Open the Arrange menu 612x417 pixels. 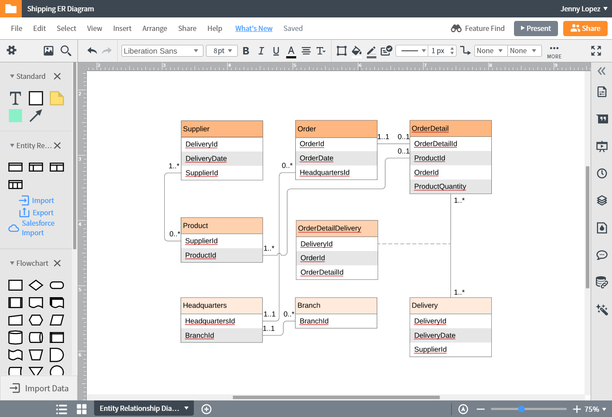pyautogui.click(x=155, y=28)
